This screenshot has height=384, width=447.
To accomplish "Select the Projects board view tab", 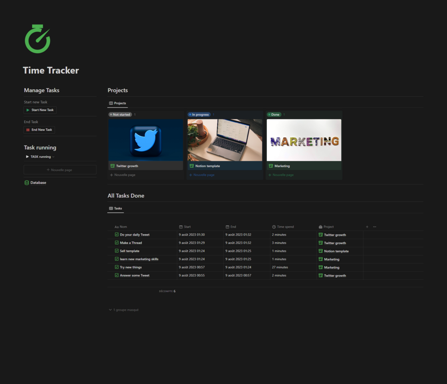I will point(117,103).
